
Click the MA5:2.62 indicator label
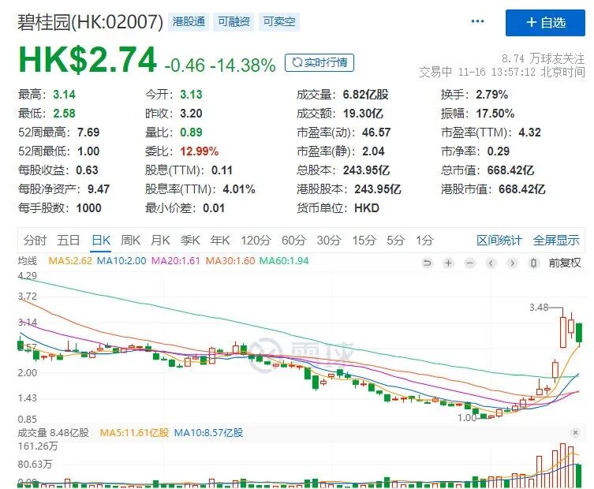click(x=70, y=261)
